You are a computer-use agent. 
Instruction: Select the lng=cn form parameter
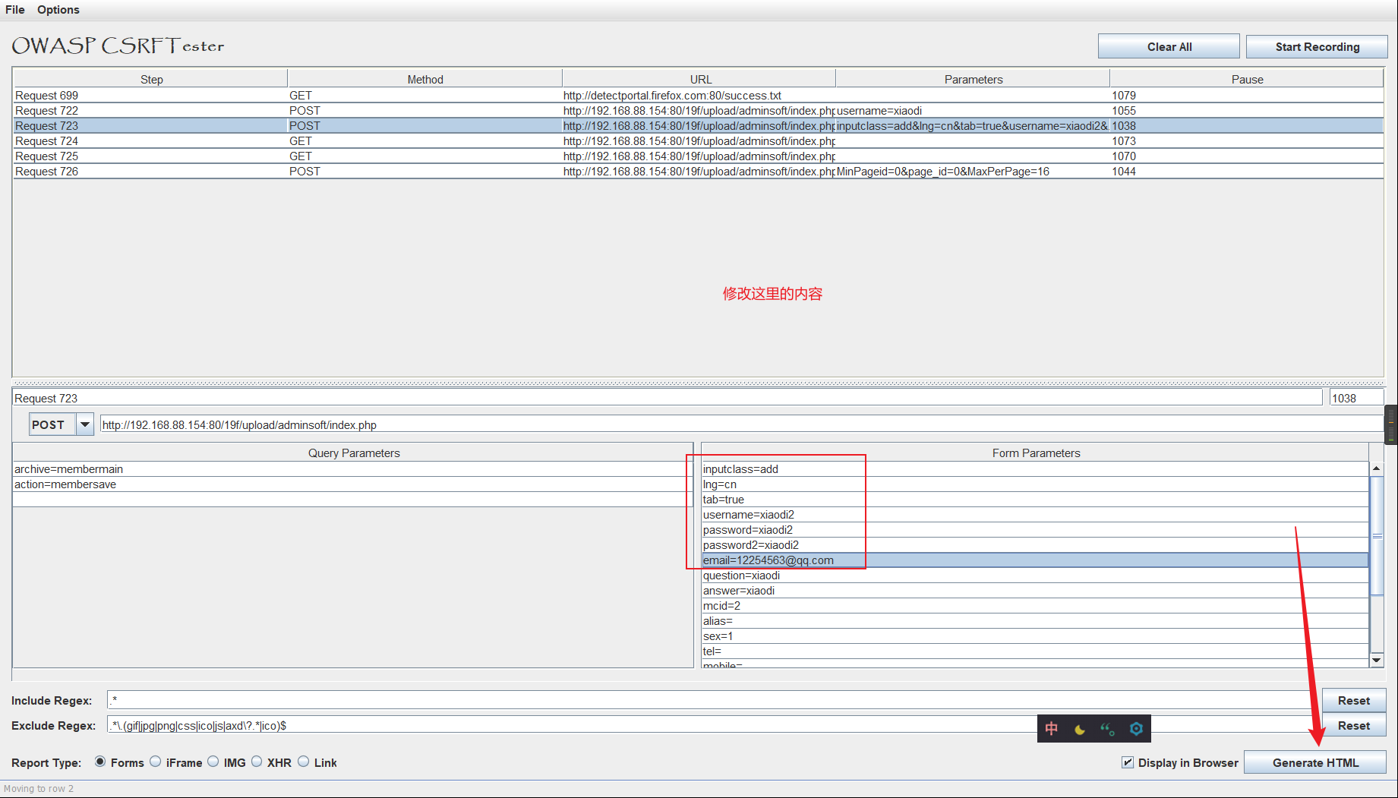(x=1035, y=484)
